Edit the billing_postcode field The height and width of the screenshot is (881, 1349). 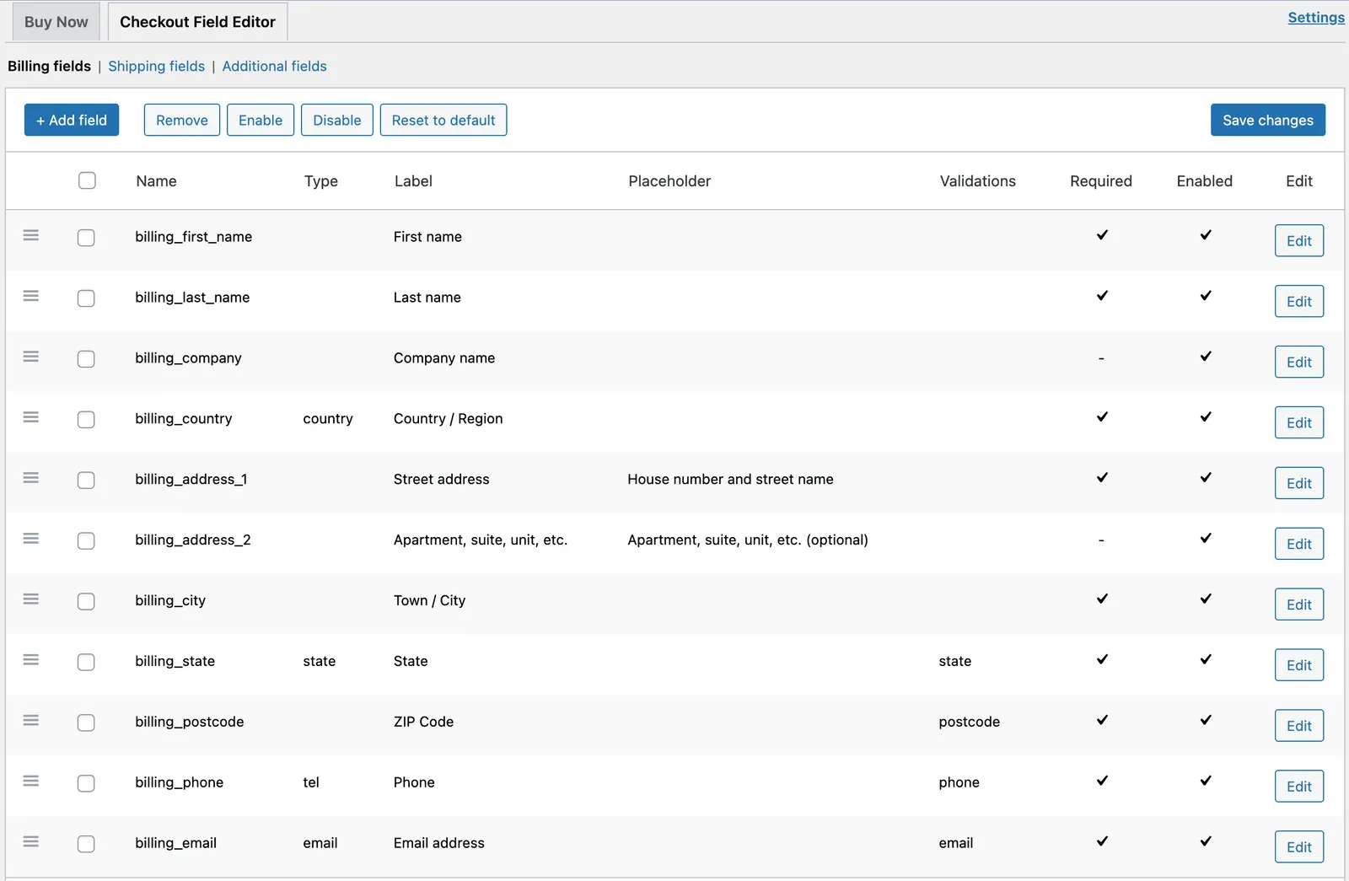click(1299, 726)
